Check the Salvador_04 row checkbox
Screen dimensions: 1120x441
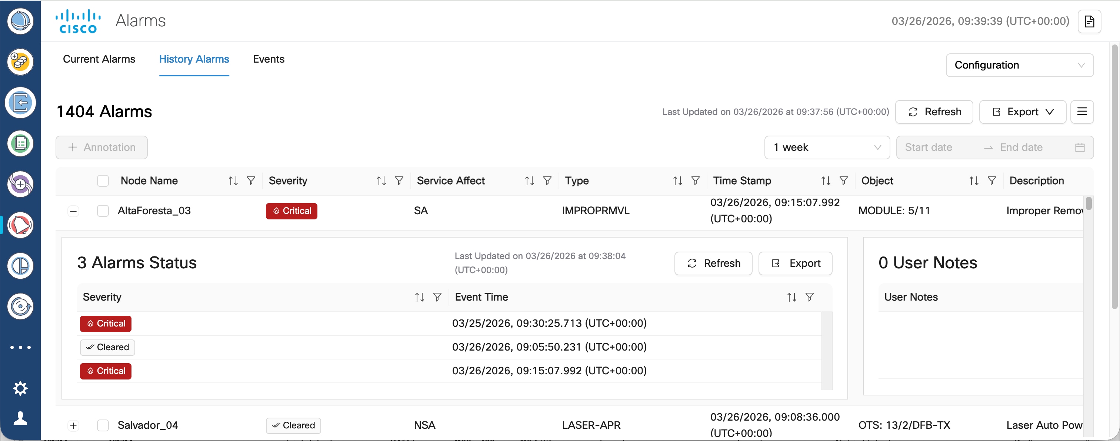[x=103, y=425]
